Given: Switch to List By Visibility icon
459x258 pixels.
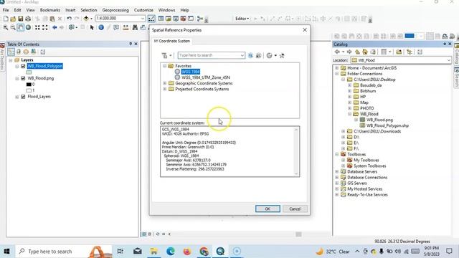Looking at the screenshot, I should coord(26,52).
